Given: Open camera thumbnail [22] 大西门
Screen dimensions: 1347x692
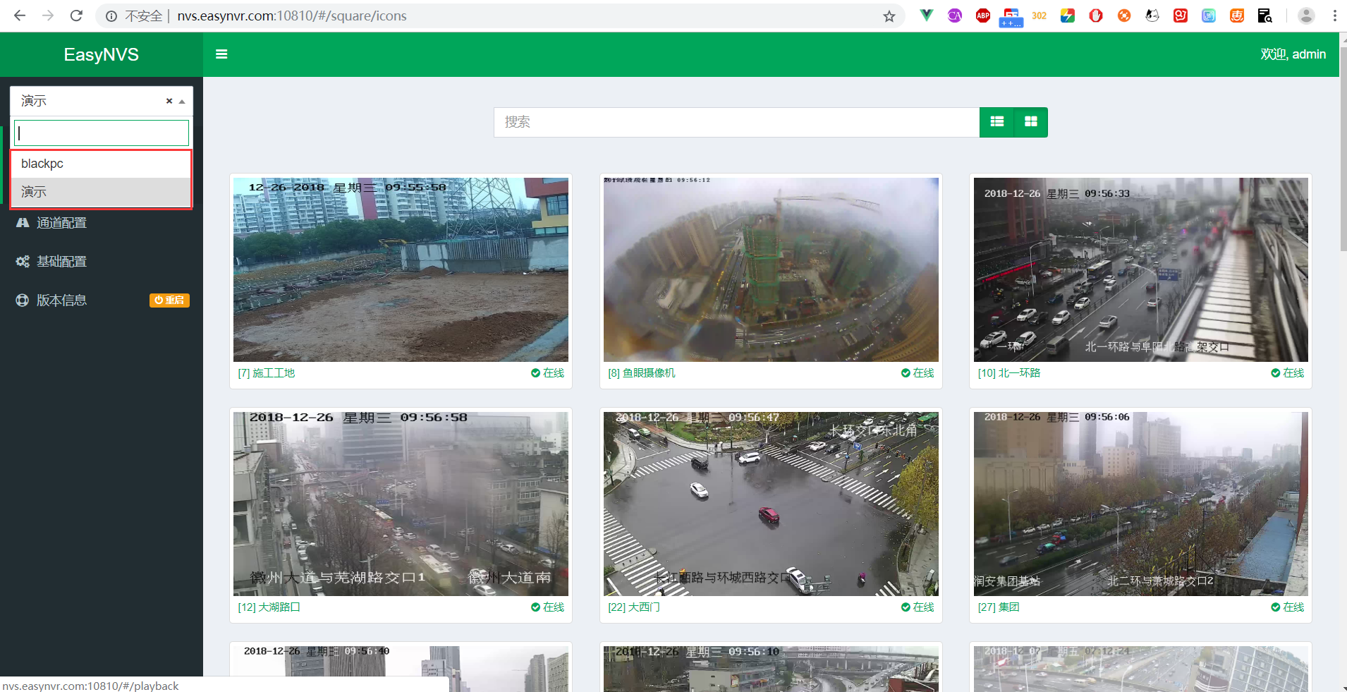Looking at the screenshot, I should pos(771,504).
